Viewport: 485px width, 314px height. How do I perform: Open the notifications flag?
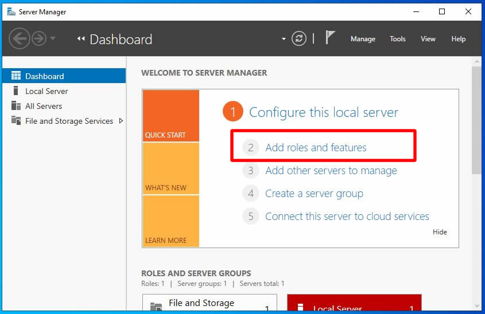329,38
